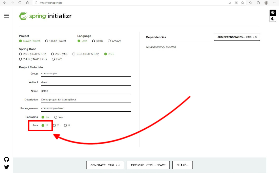
Task: Add this page to favorites
Action: 243,3
